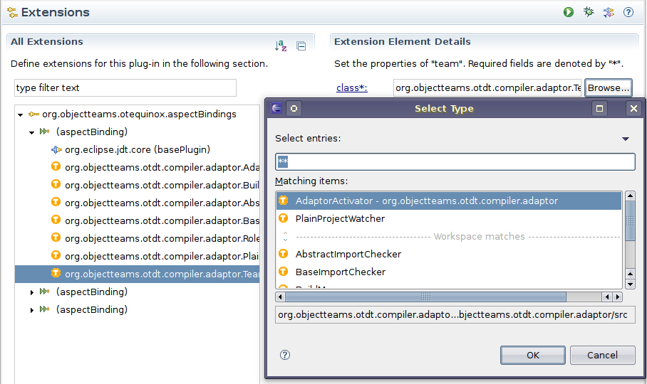This screenshot has width=647, height=384.
Task: Expand the last aspectBinding node
Action: (x=32, y=310)
